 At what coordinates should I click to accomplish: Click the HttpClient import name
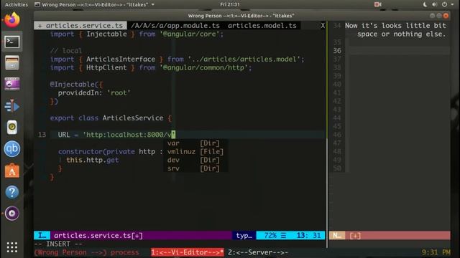106,67
